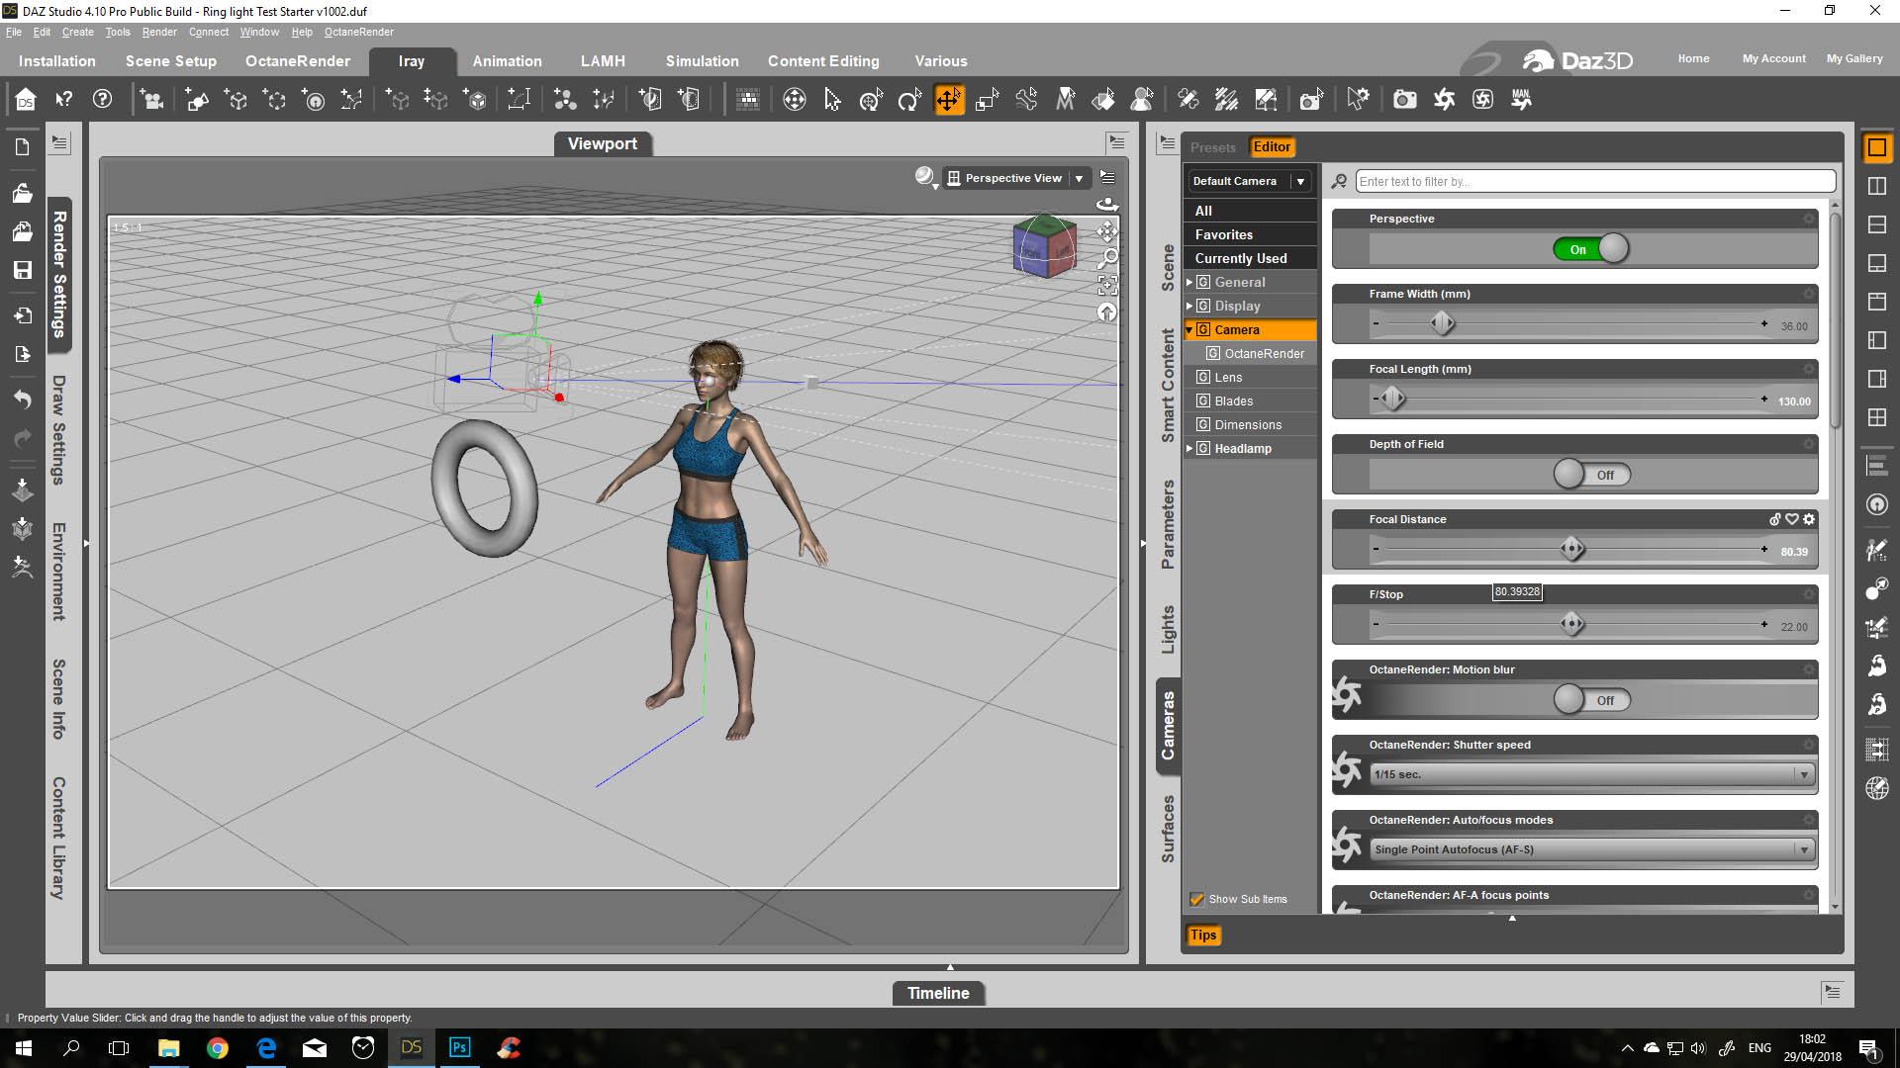Click the OctaneRender swirl icon in toolbar

point(1444,100)
